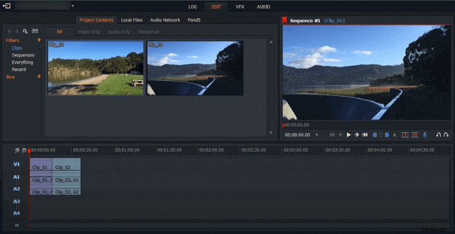This screenshot has height=234, width=455.
Task: Toggle the A3 track label
Action: coord(16,201)
